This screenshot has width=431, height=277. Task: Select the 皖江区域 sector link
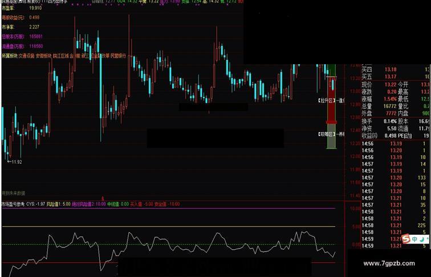pyautogui.click(x=61, y=56)
